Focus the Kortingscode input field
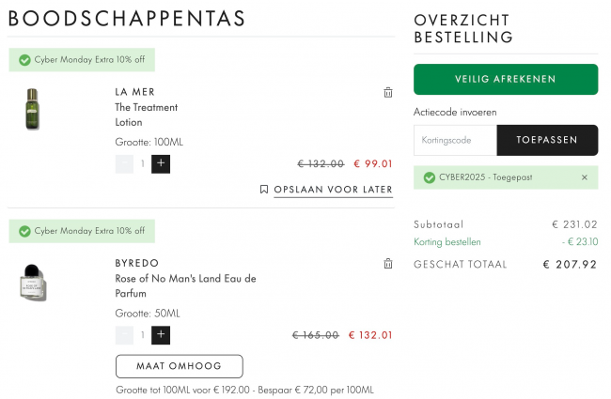This screenshot has width=611, height=399. click(455, 140)
